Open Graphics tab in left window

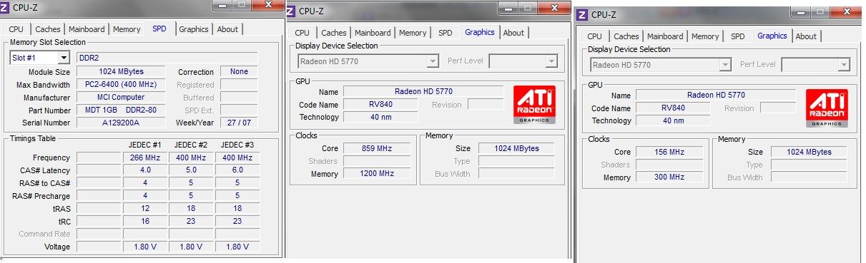[x=194, y=29]
